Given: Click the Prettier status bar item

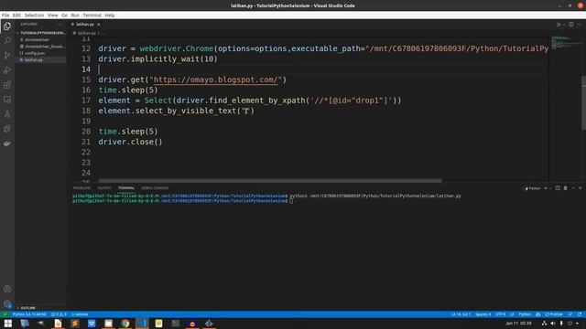Looking at the screenshot, I should [x=554, y=314].
